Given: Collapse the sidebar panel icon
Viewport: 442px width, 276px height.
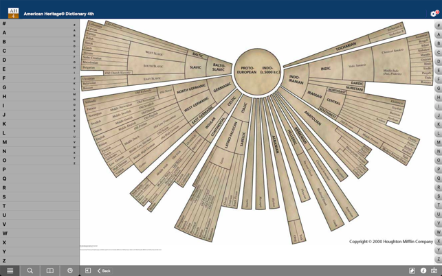Looking at the screenshot, I should coord(88,271).
